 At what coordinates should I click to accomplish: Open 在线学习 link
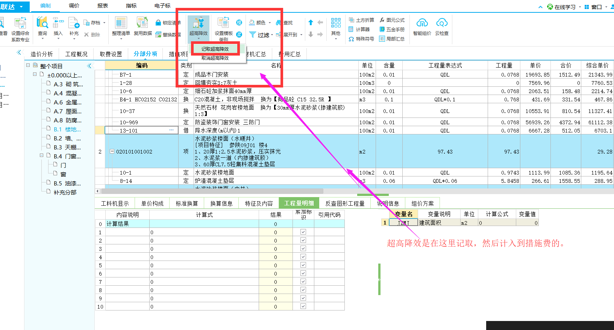562,7
